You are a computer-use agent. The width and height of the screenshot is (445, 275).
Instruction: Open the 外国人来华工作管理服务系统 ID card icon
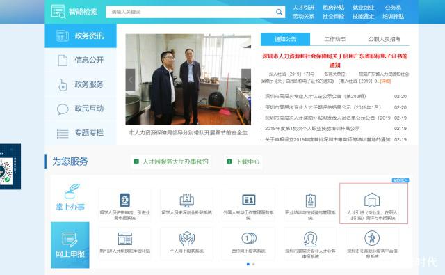(249, 200)
